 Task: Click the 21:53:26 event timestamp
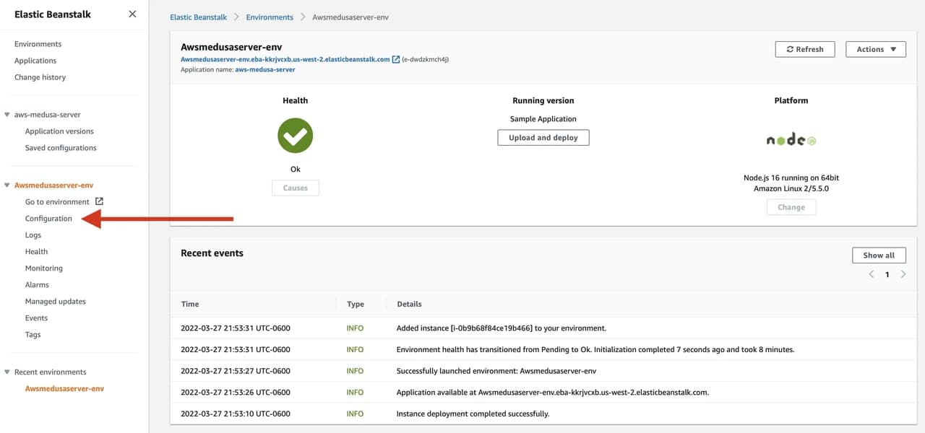click(236, 393)
